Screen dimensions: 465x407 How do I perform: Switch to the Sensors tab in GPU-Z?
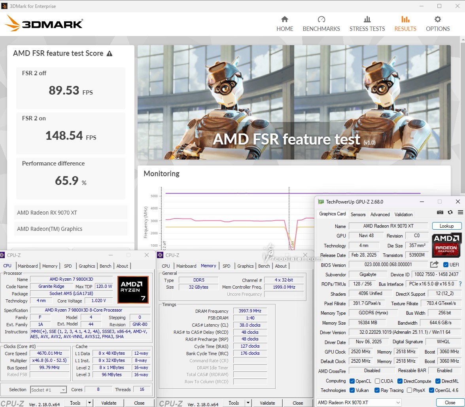pyautogui.click(x=358, y=214)
